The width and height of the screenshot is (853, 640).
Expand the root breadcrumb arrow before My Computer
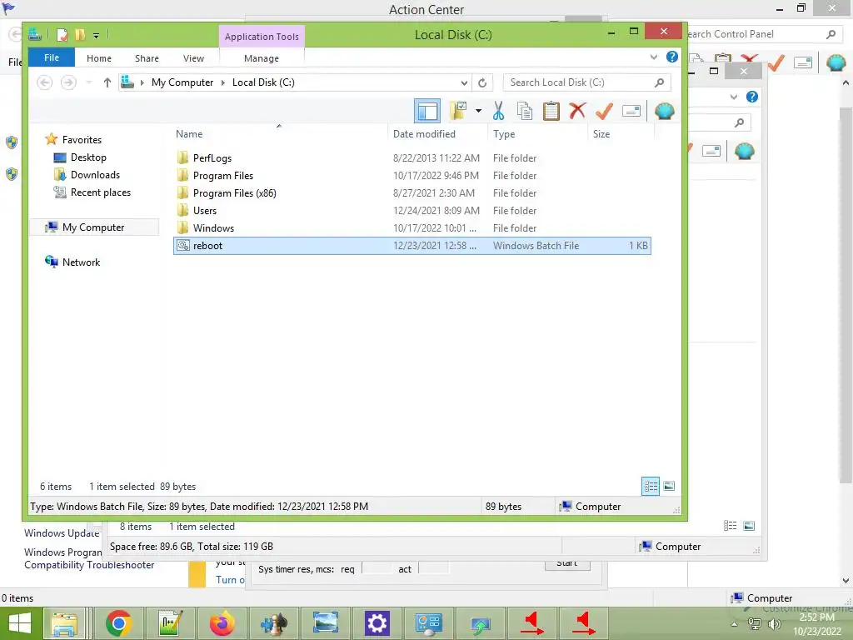pyautogui.click(x=142, y=82)
